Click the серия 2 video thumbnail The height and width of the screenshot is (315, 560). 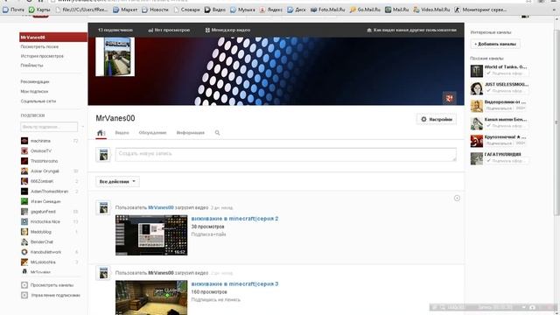[151, 235]
